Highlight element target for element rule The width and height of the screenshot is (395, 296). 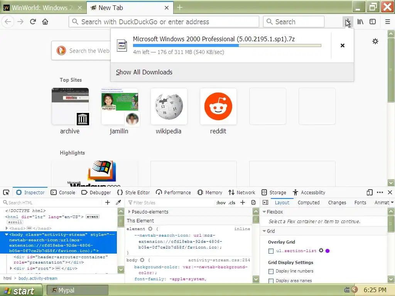click(150, 229)
